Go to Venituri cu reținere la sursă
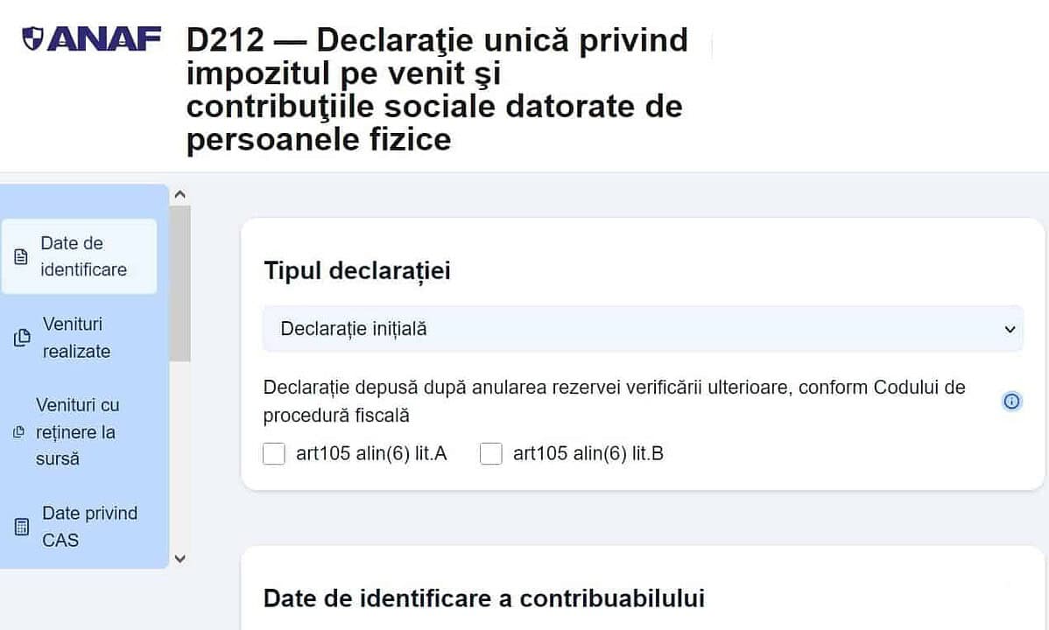This screenshot has width=1049, height=630. (77, 432)
